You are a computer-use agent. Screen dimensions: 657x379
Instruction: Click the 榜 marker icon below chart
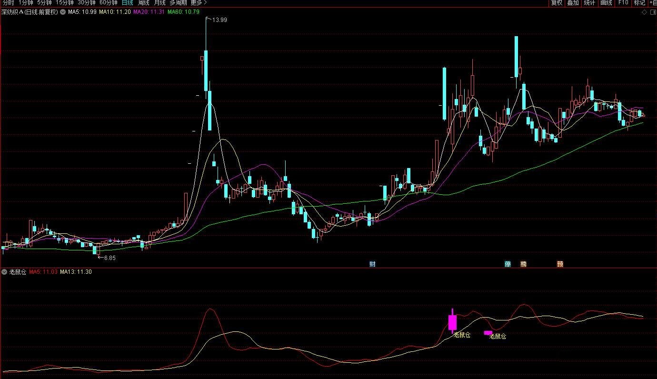pyautogui.click(x=524, y=264)
